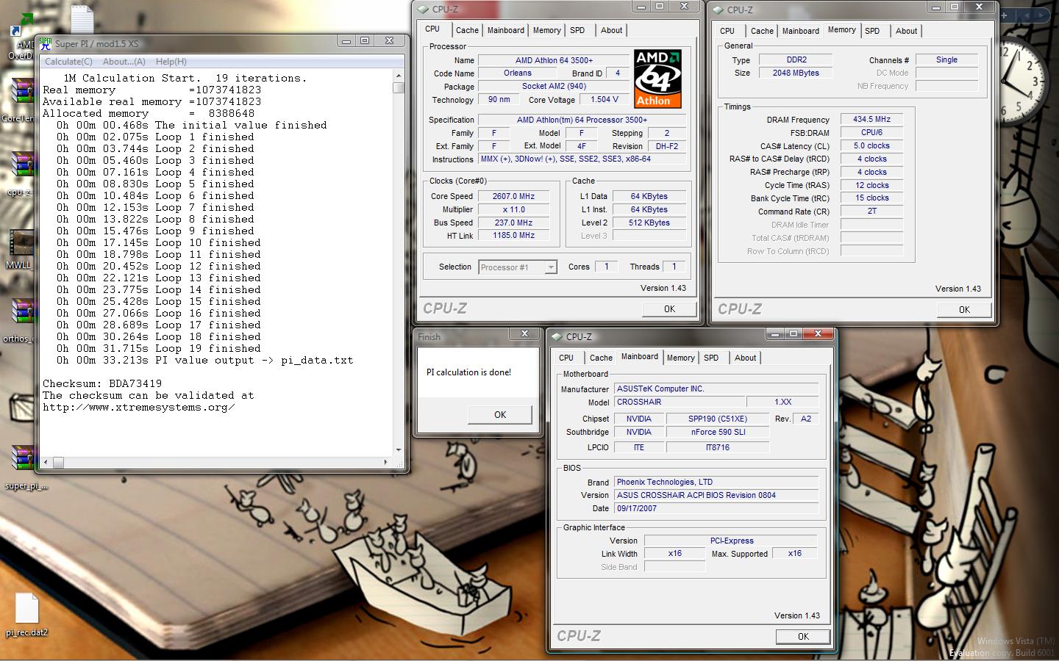Image resolution: width=1059 pixels, height=661 pixels.
Task: Select the super_pi archive desktop icon
Action: (25, 467)
